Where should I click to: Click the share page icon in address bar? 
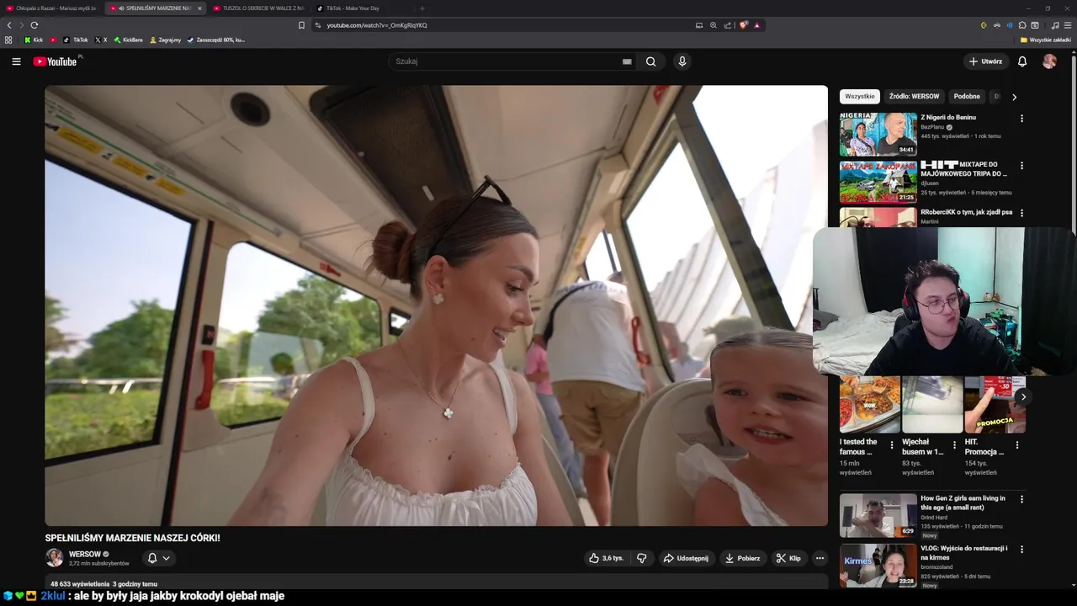pyautogui.click(x=728, y=25)
